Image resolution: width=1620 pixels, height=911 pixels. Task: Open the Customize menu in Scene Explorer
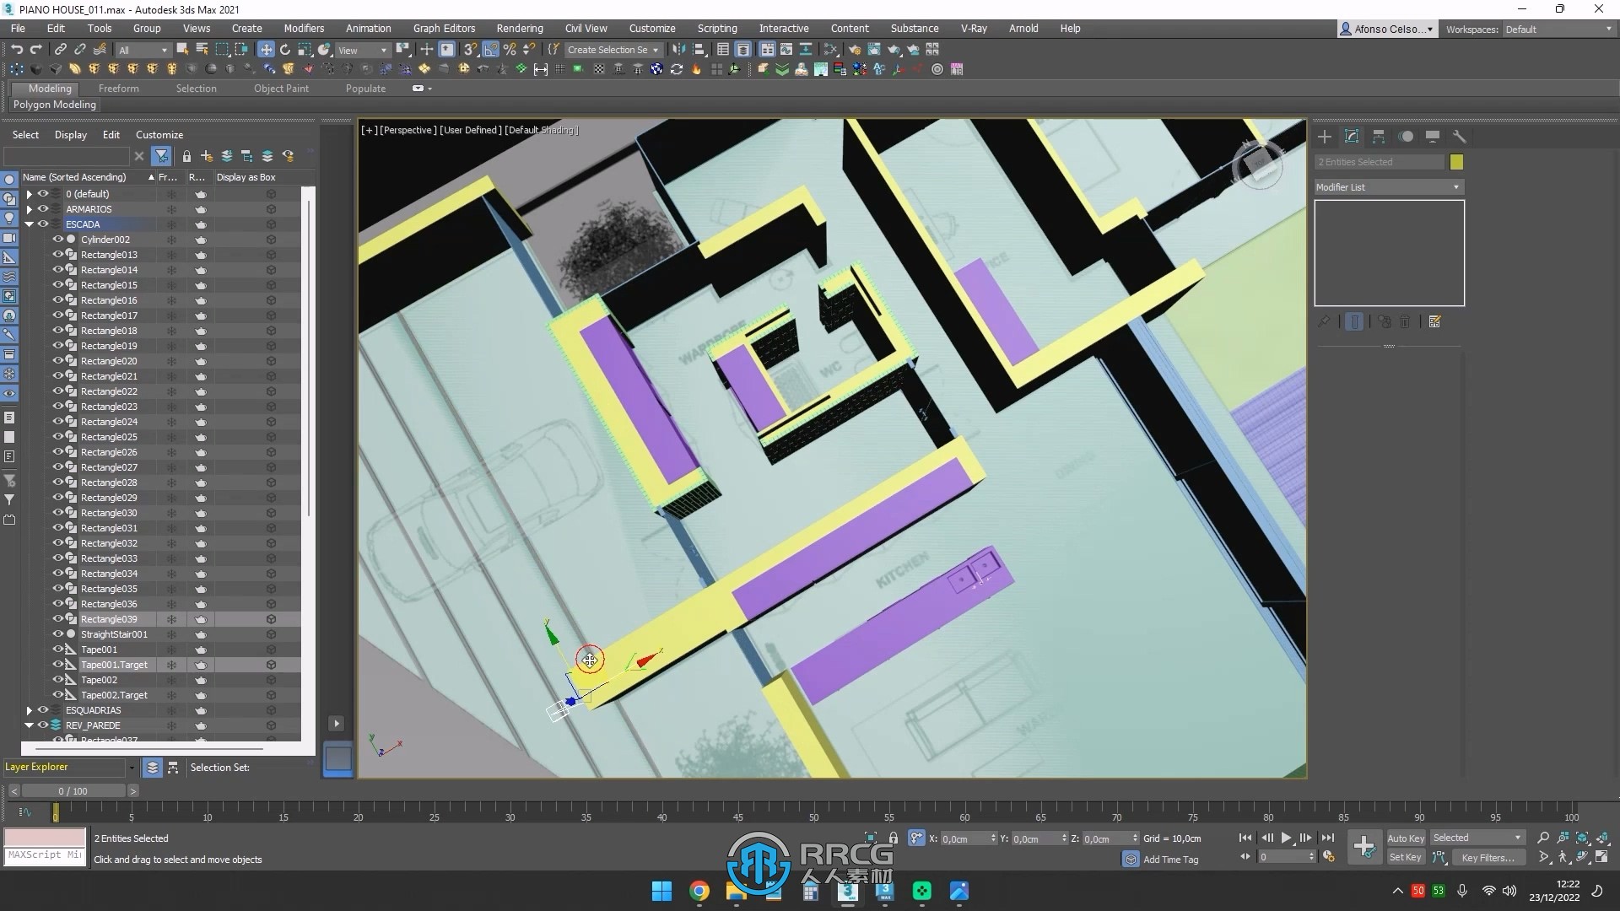(159, 135)
